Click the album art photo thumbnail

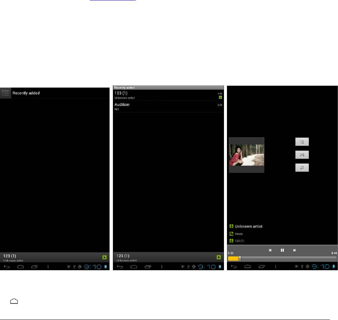[x=246, y=155]
